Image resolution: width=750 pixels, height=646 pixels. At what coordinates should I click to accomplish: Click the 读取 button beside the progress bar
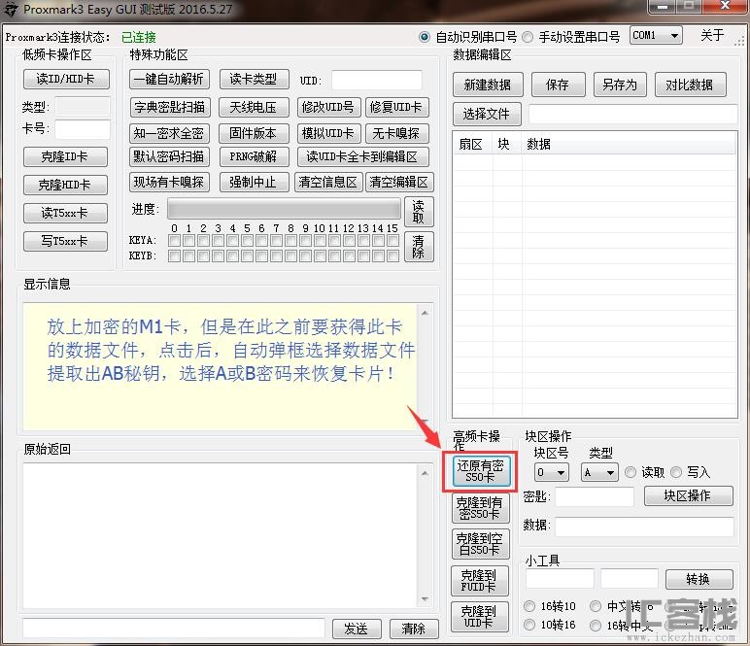419,212
